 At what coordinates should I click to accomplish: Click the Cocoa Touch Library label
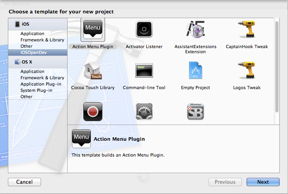(93, 88)
